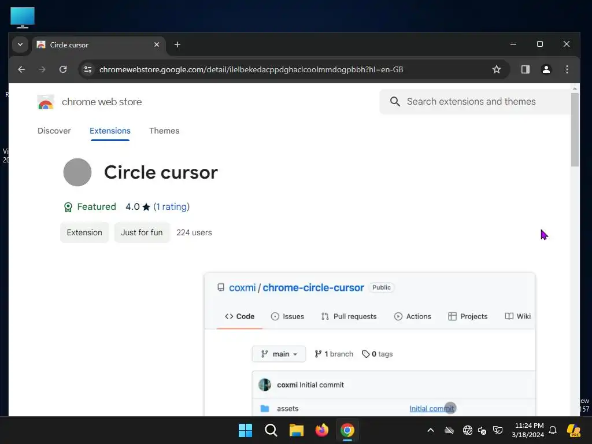Click the OneDrive cloud tray icon
The width and height of the screenshot is (592, 444).
coord(449,430)
